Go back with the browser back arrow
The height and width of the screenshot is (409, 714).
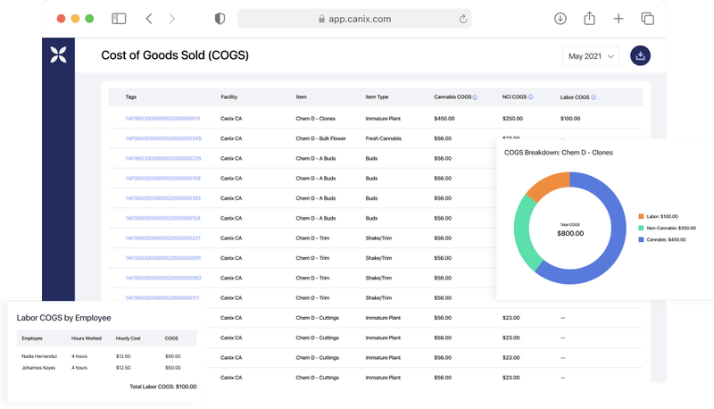149,19
